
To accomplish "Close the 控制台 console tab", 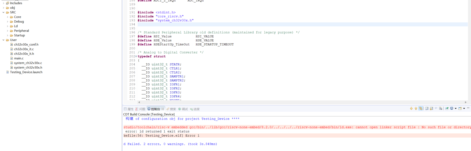I will coord(163,109).
